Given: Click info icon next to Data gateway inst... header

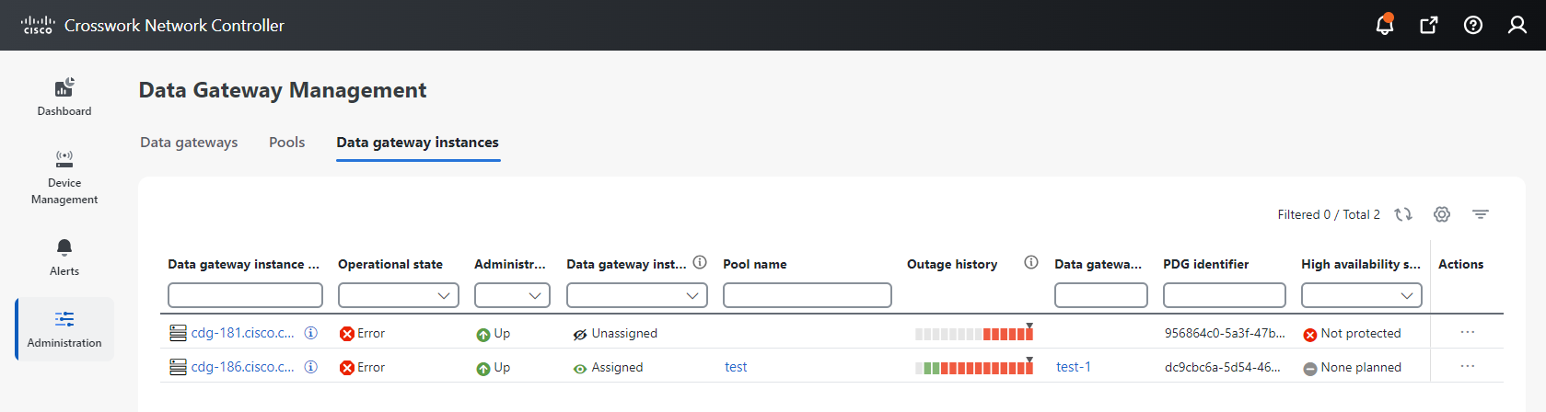Looking at the screenshot, I should 700,263.
